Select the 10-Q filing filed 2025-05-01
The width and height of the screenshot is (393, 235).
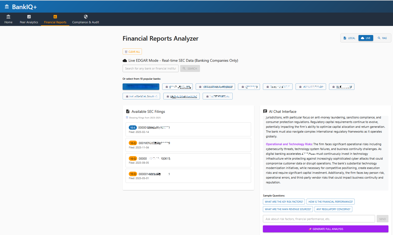(188, 176)
